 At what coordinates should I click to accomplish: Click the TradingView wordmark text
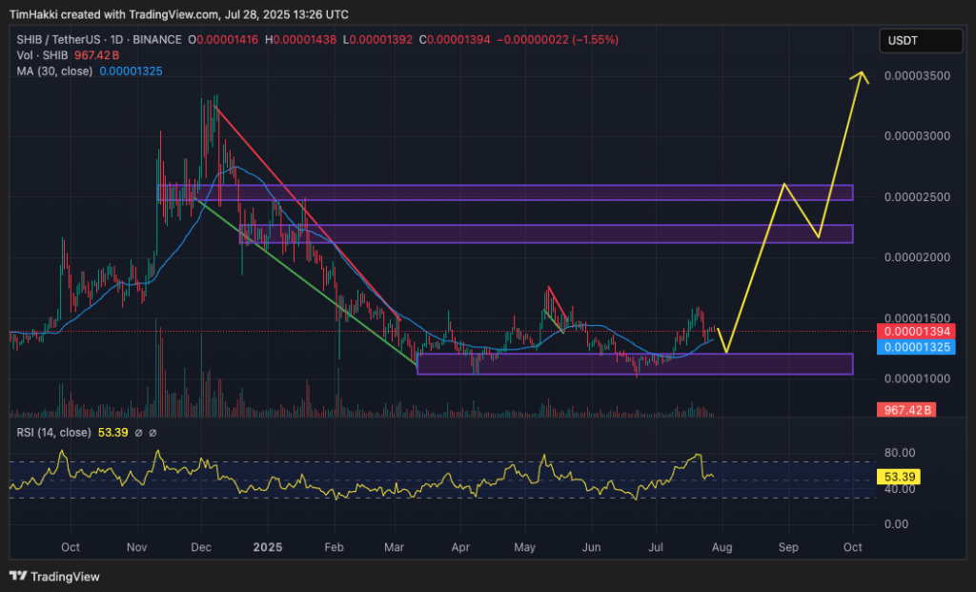coord(65,576)
